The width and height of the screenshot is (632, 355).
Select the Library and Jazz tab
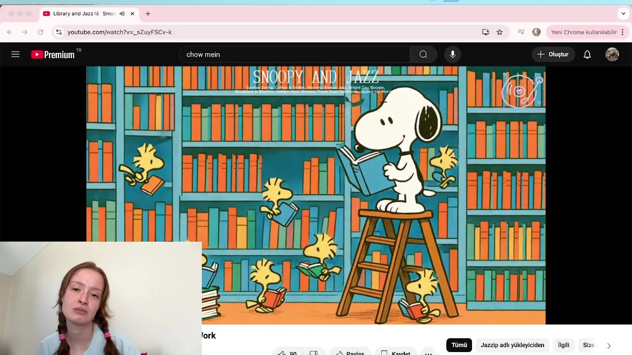[x=89, y=14]
